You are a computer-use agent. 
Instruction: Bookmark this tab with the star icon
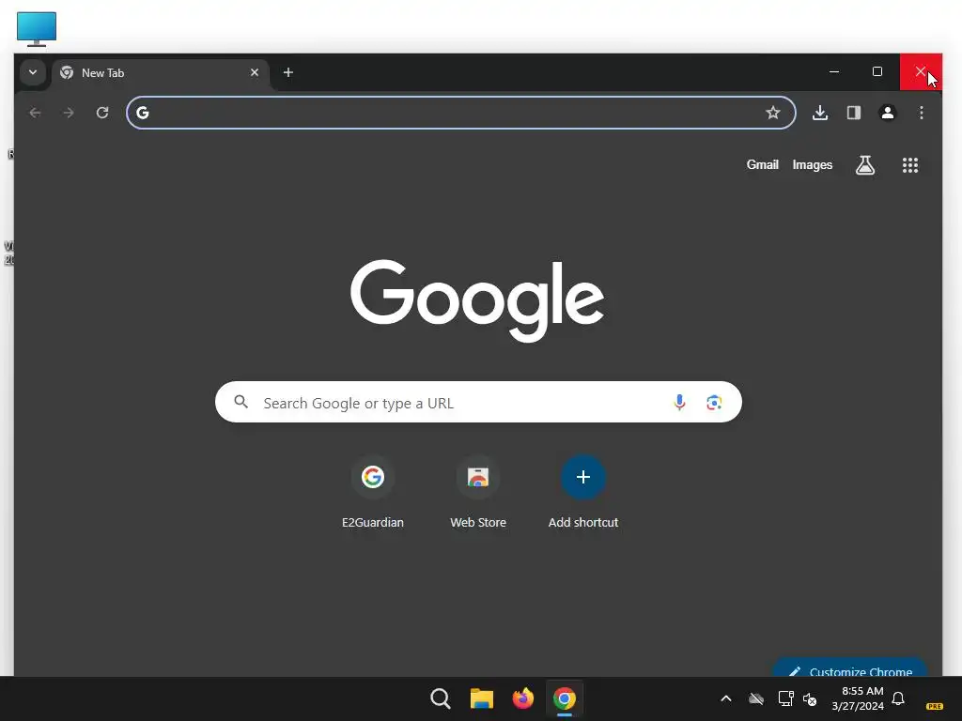pos(772,113)
